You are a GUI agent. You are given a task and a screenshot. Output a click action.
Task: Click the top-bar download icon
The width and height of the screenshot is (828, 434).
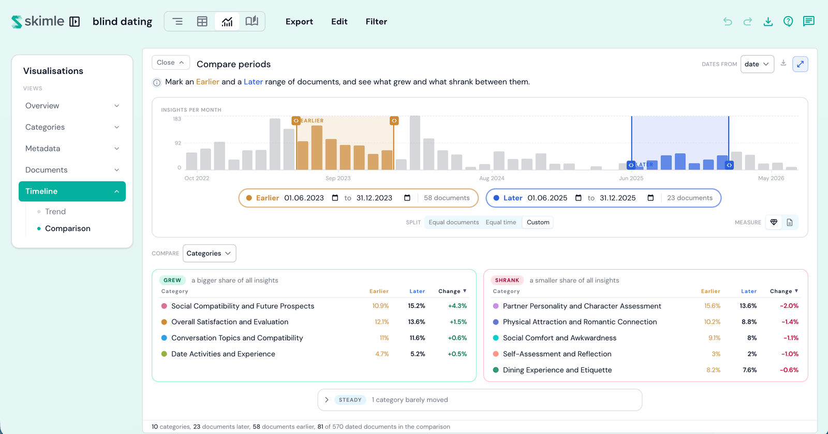tap(768, 22)
